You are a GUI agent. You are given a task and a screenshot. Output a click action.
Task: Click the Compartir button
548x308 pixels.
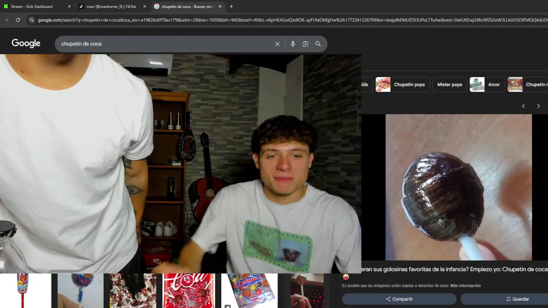point(399,299)
